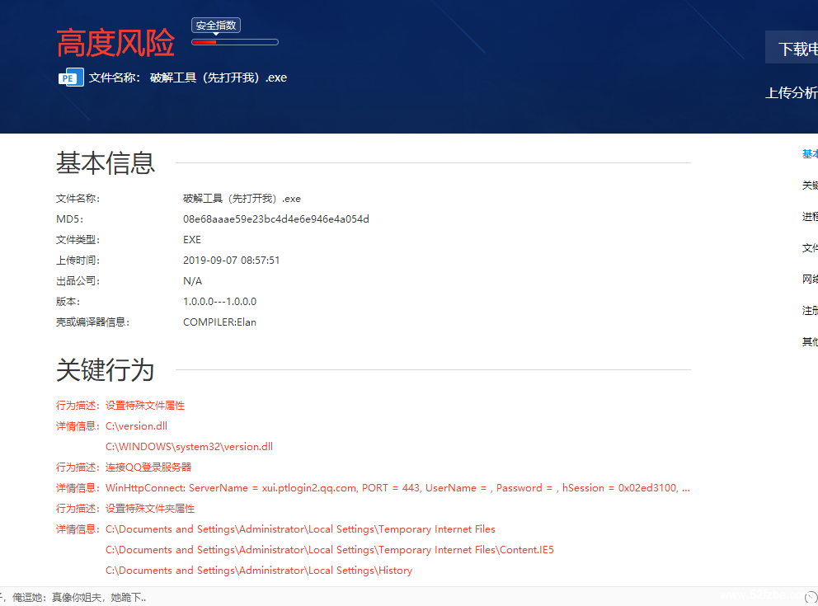The width and height of the screenshot is (818, 606).
Task: Click the COMPILER:Elan value
Action: click(219, 322)
